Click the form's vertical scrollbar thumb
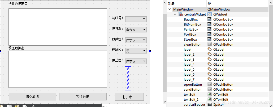Viewport: 273px width, 107px height. coord(164,53)
